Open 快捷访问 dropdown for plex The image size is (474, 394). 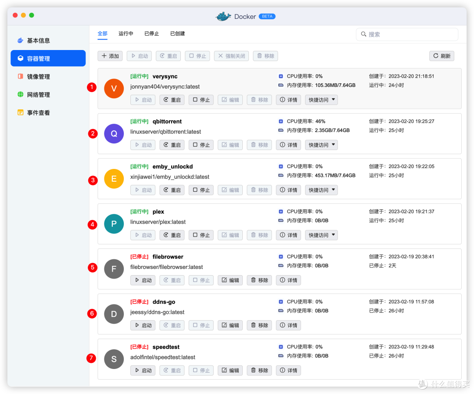321,235
